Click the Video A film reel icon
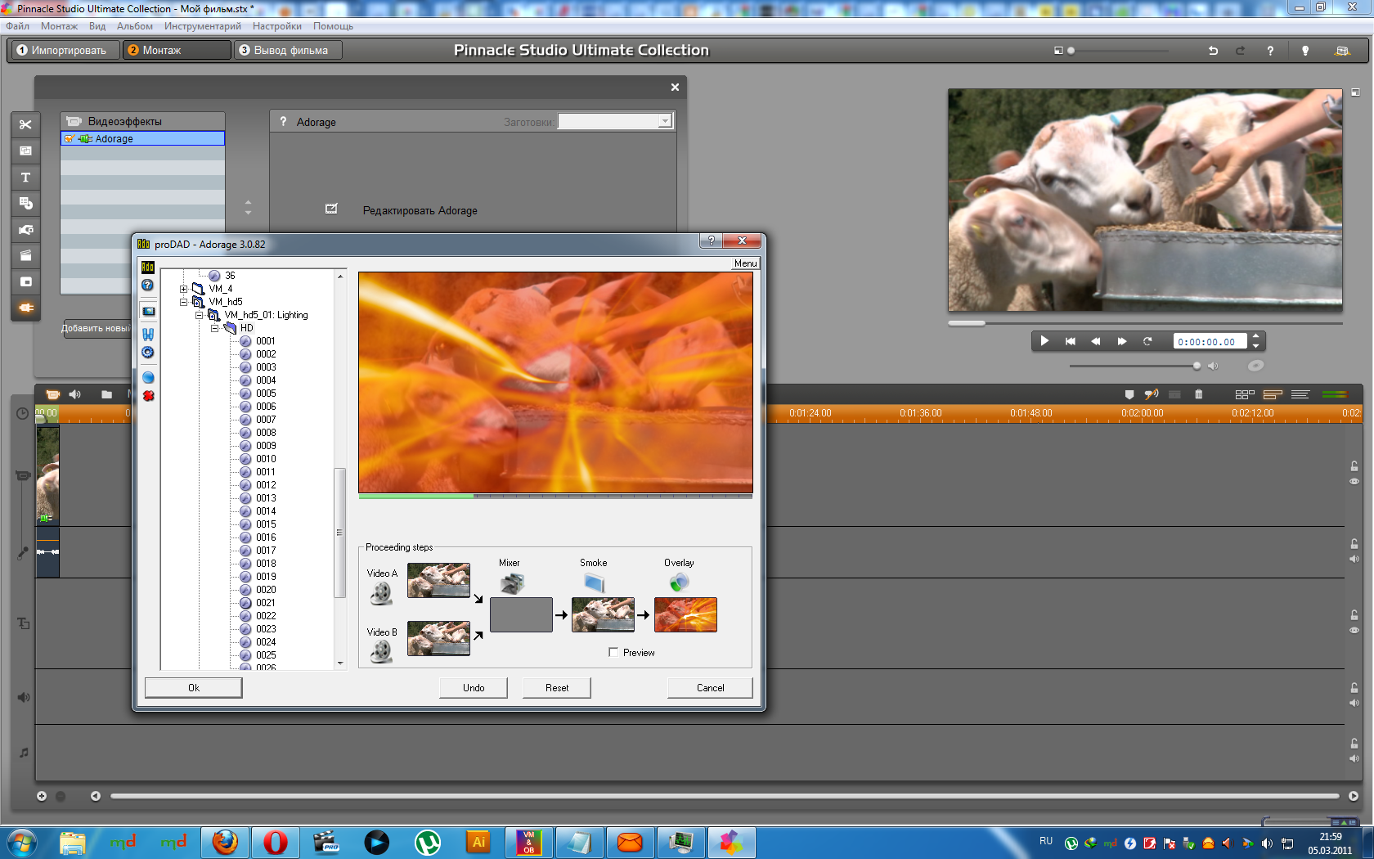The image size is (1374, 859). 380,593
